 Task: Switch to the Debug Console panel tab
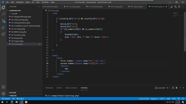coord(71,88)
